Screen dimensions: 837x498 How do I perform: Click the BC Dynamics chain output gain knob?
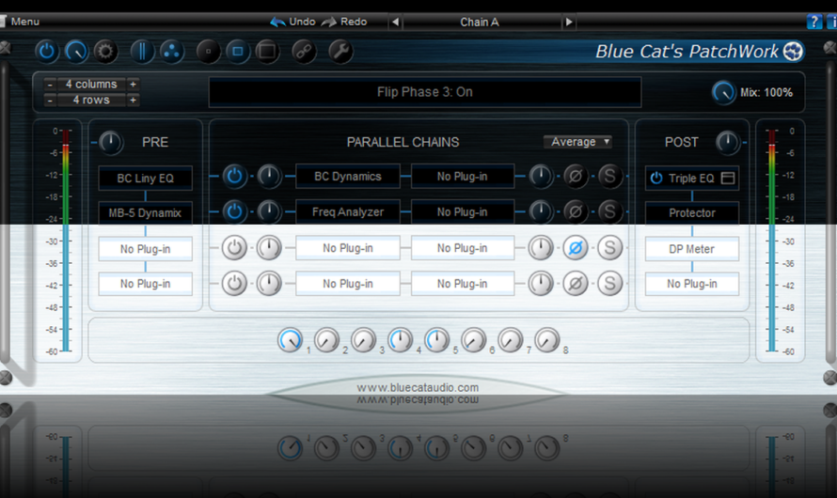tap(541, 177)
